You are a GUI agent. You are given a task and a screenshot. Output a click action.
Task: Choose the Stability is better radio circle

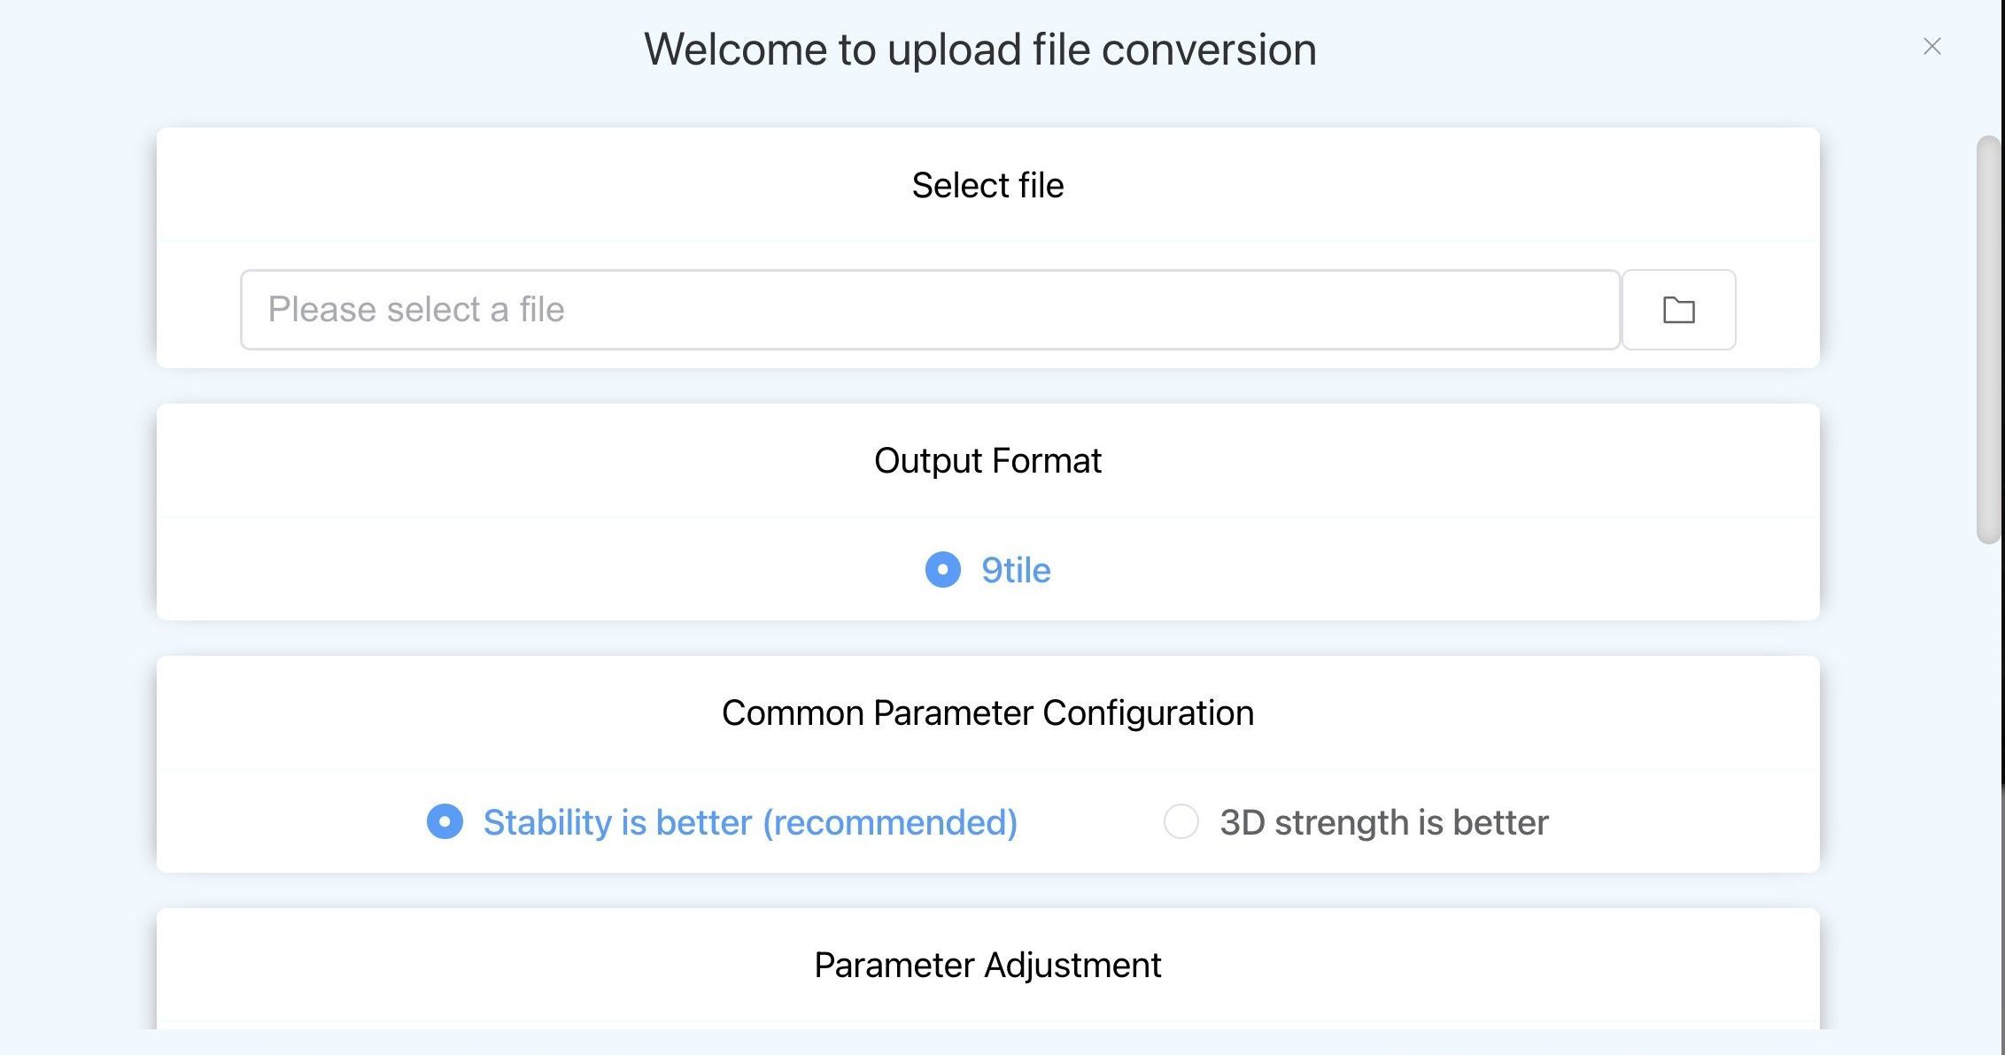pos(445,821)
